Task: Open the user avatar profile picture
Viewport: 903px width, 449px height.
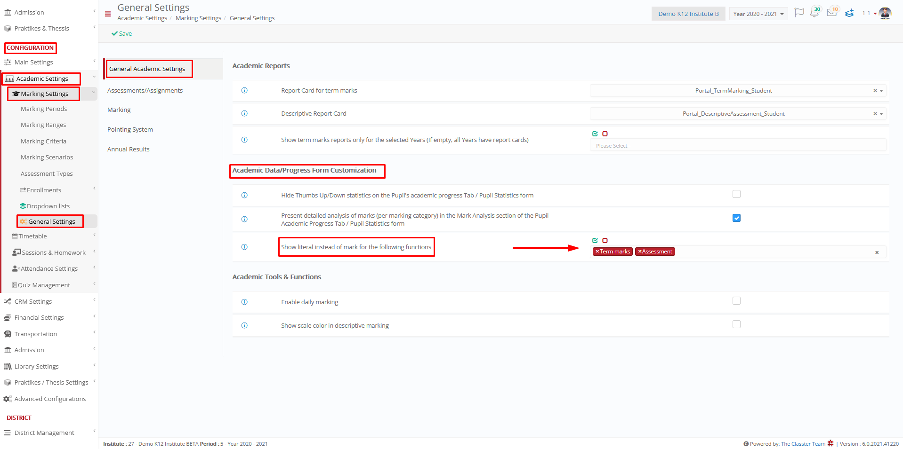Action: [x=885, y=13]
